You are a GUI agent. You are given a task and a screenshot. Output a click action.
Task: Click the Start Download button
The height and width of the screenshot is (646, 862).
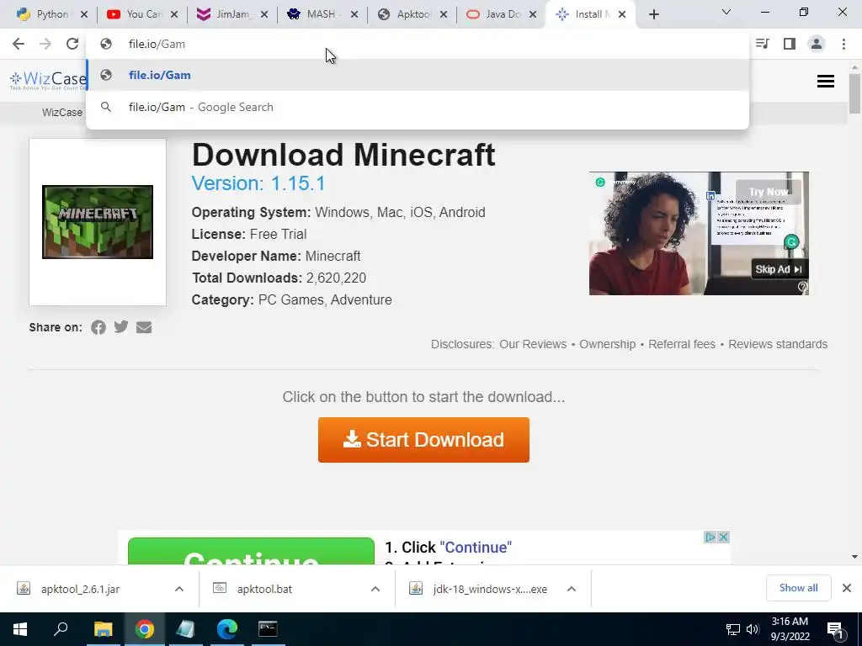coord(423,439)
